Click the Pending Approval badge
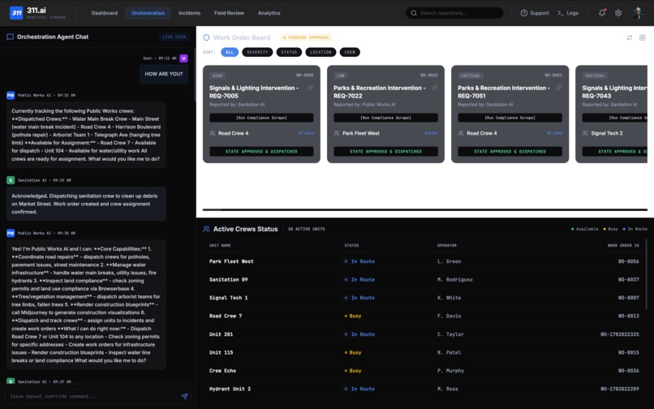Screen dimensions: 654x409 coord(307,37)
